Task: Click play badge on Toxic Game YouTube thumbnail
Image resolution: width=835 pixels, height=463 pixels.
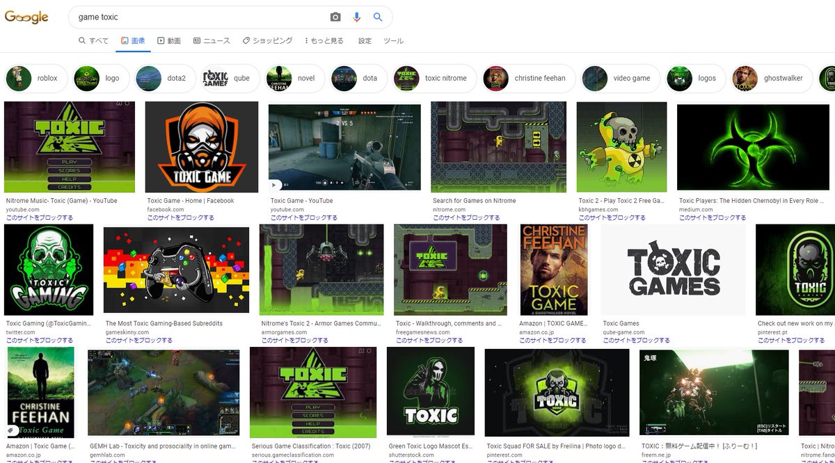Action: point(276,184)
